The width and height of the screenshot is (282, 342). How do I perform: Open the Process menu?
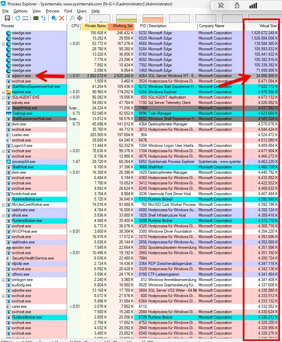pos(52,11)
